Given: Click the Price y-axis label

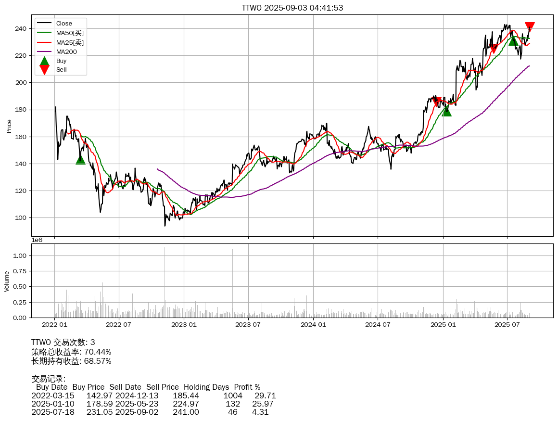Looking at the screenshot, I should (9, 126).
